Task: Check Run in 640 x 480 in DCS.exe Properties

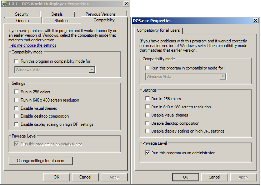Action: [147, 107]
